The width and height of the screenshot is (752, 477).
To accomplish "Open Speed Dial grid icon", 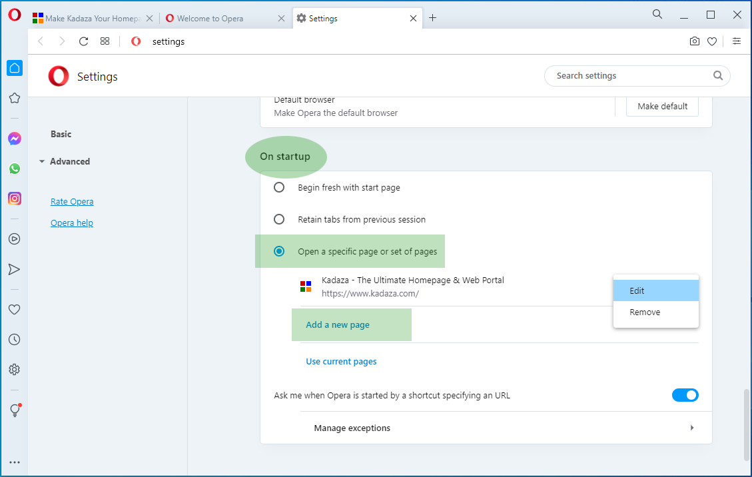I will click(105, 41).
